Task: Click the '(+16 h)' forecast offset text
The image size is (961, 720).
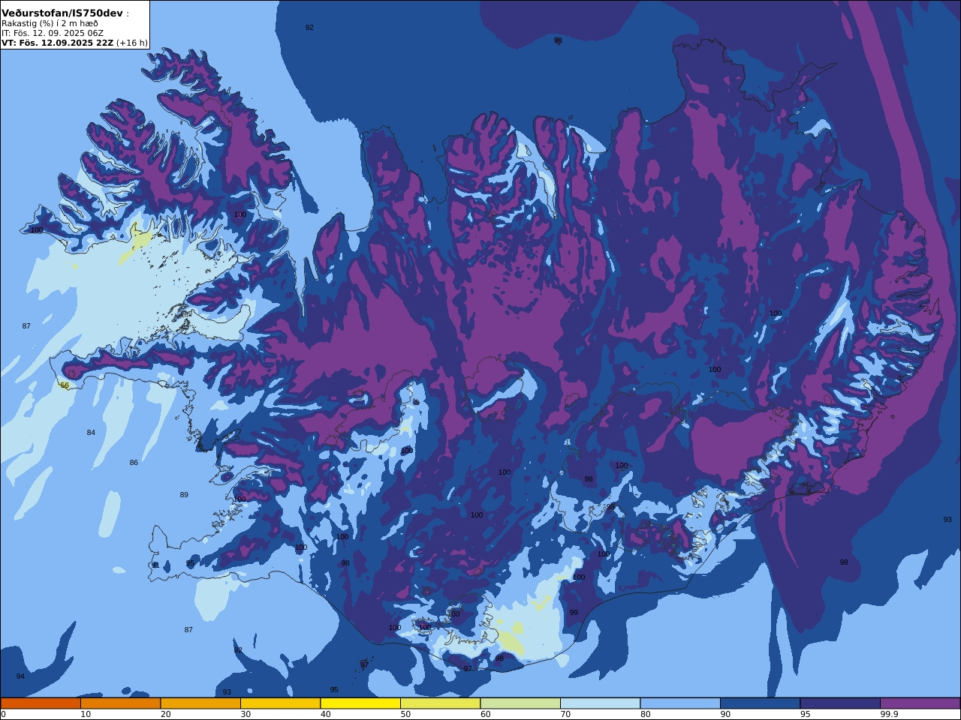Action: (132, 43)
